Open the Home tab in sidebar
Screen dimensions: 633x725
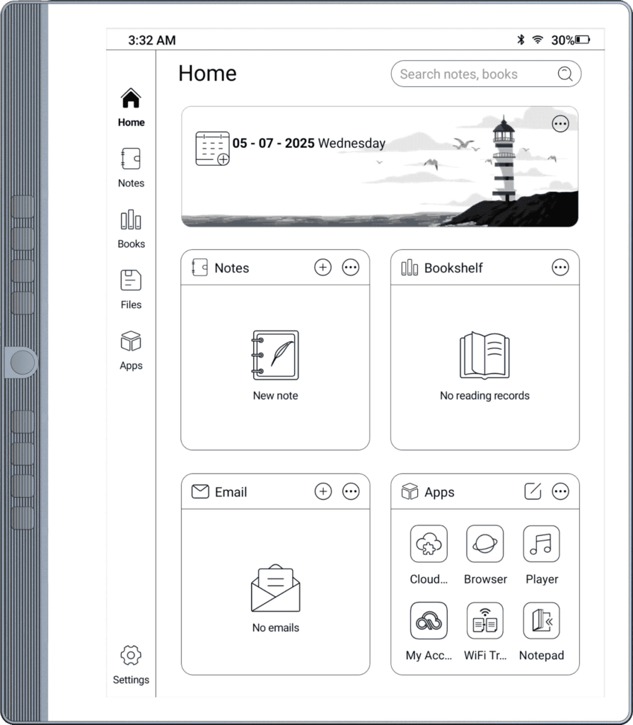131,108
